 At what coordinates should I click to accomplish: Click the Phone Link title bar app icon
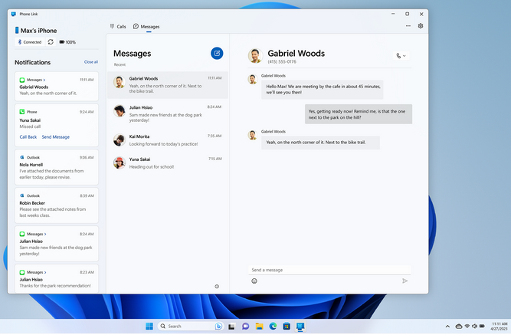point(13,14)
